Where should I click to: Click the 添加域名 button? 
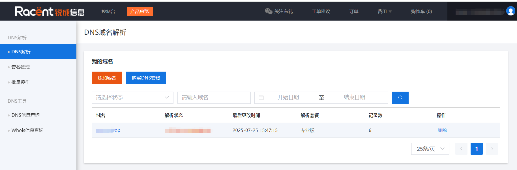107,78
